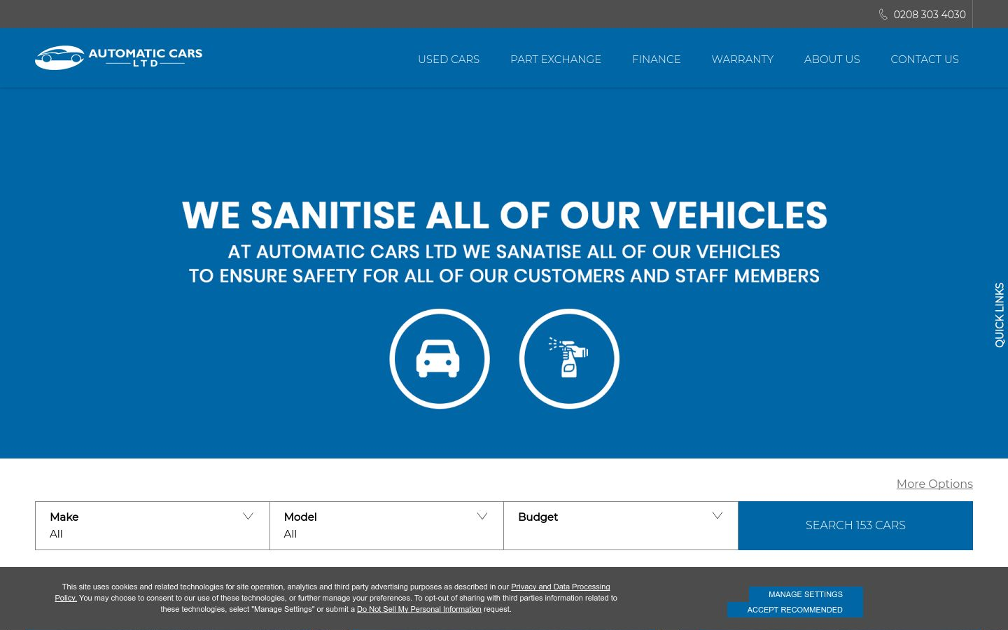This screenshot has width=1008, height=630.
Task: Click Manage Settings cookie button
Action: tap(806, 594)
